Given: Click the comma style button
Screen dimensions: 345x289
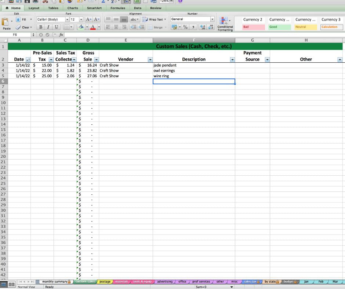Looking at the screenshot, I should [x=193, y=27].
